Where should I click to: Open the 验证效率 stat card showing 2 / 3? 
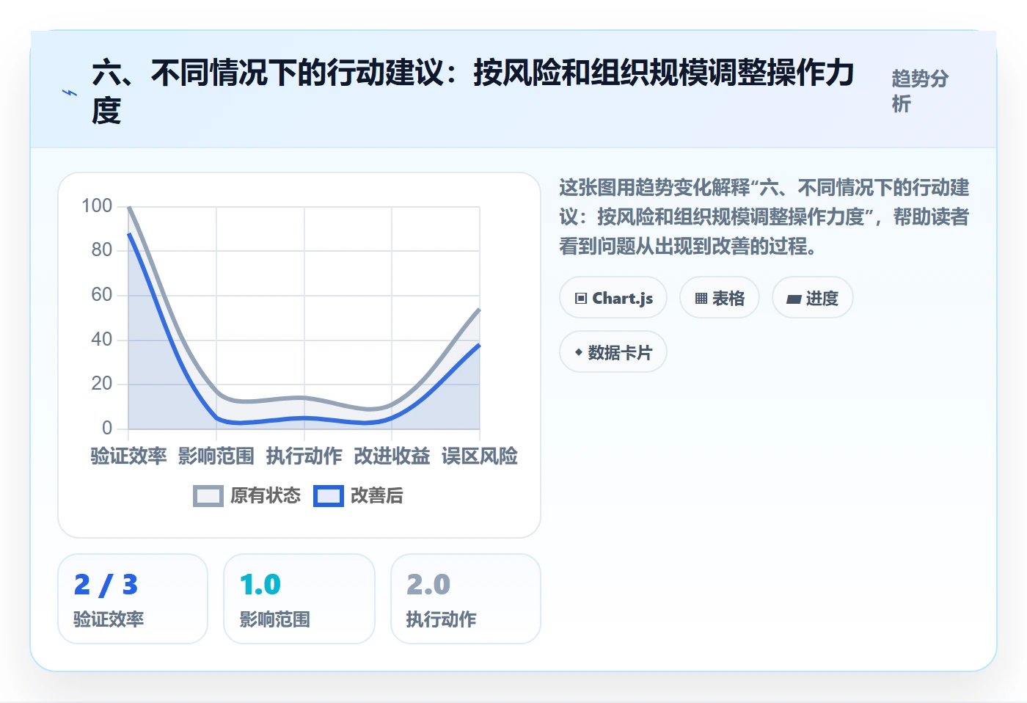click(x=133, y=599)
